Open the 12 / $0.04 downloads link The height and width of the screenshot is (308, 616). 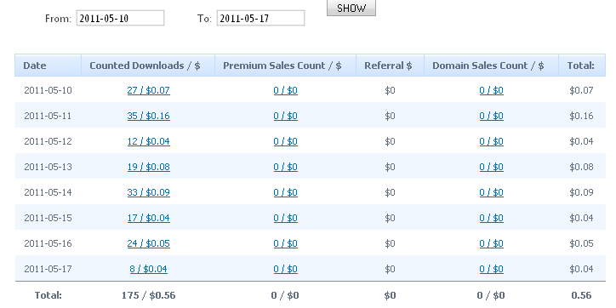149,141
